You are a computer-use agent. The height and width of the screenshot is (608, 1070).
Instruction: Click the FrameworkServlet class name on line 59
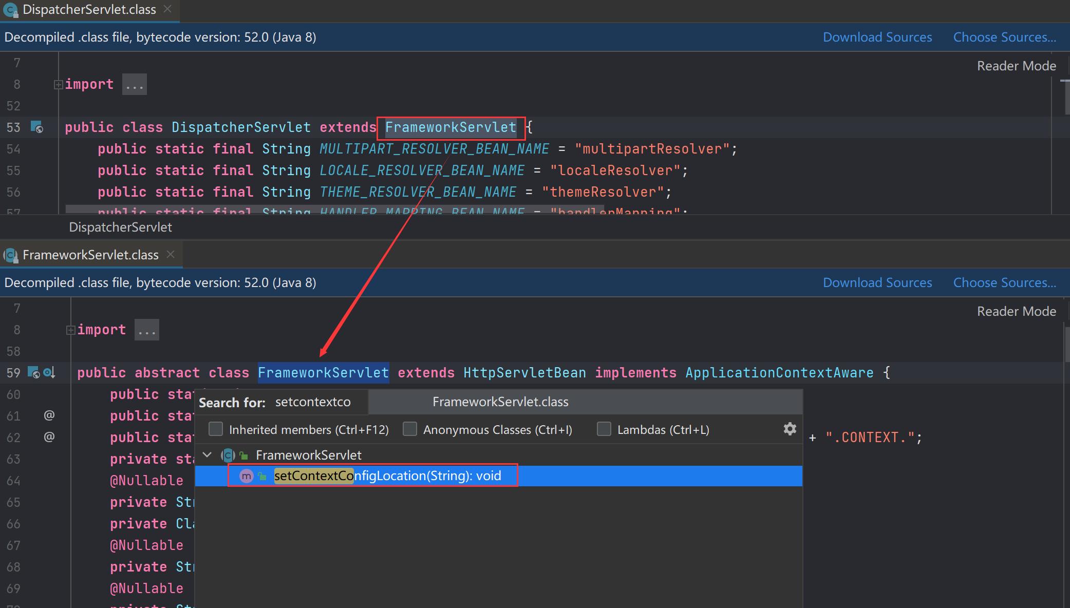point(323,373)
